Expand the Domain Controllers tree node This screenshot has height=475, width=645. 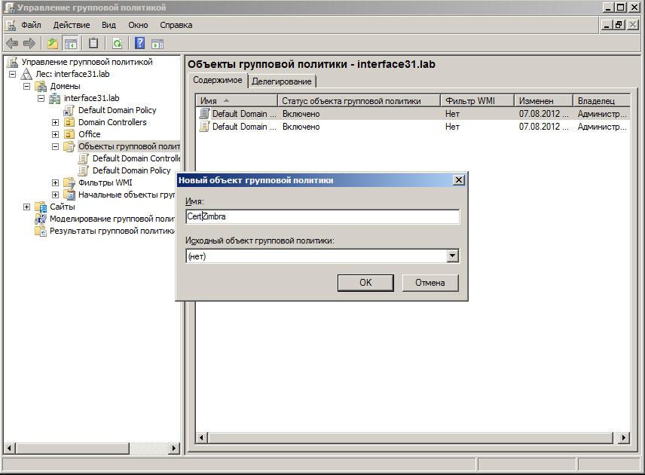55,122
